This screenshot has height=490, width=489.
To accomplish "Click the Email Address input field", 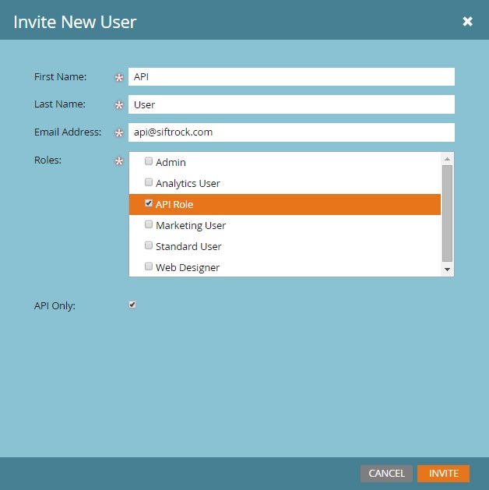I will pos(291,132).
